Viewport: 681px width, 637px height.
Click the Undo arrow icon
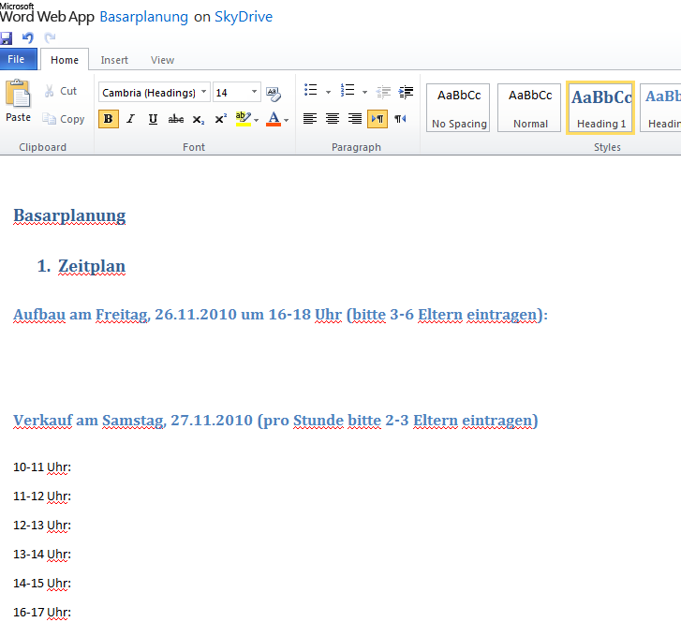coord(28,38)
